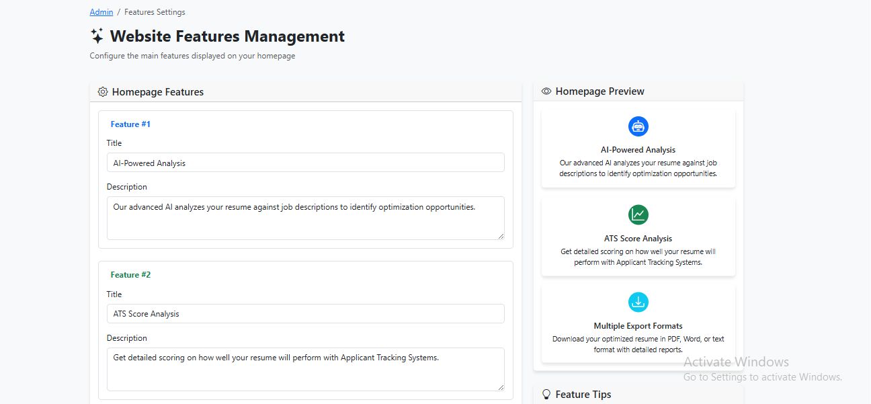The image size is (871, 404).
Task: Select the AI-Powered Analysis preview card title
Action: (x=638, y=150)
